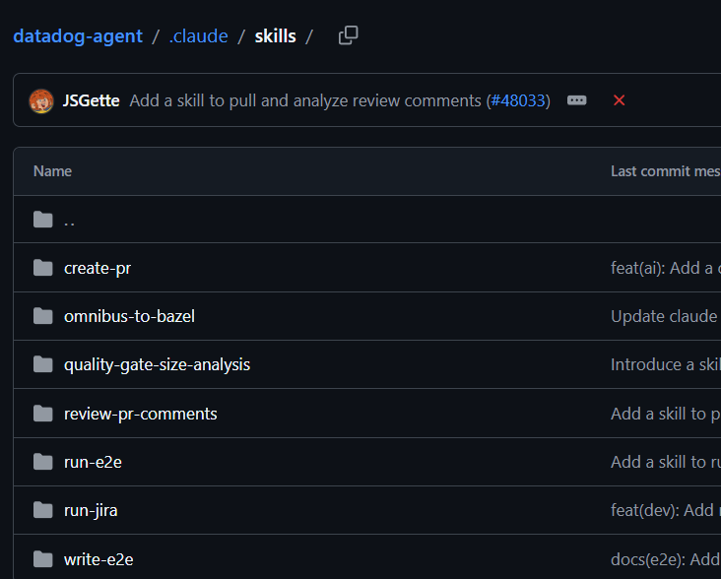Open JSGette's avatar image

[x=41, y=100]
